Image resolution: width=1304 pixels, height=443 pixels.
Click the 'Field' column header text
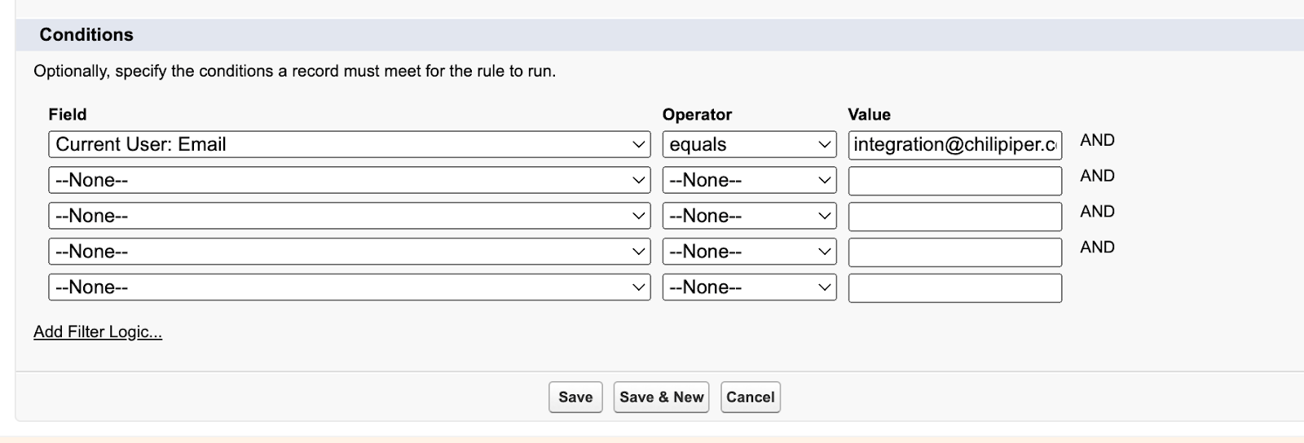(68, 115)
